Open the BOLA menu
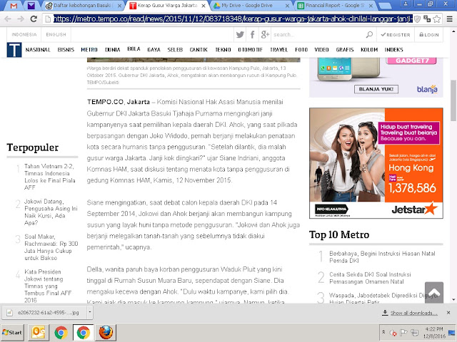Screen dimensions: 457x342 point(134,49)
